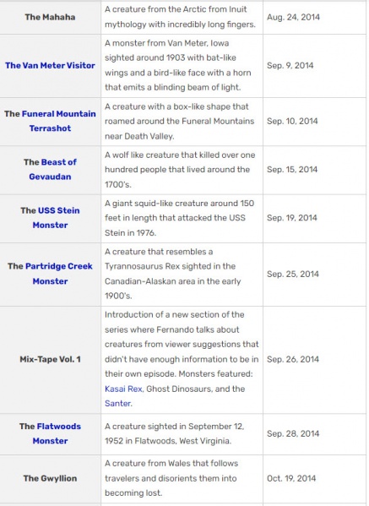Screen dimensions: 369x506
Task: Open The Van Meter Visitor link
Action: coord(50,66)
